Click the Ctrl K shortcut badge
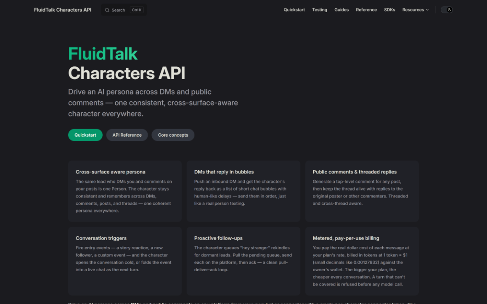487x304 pixels. pos(137,10)
